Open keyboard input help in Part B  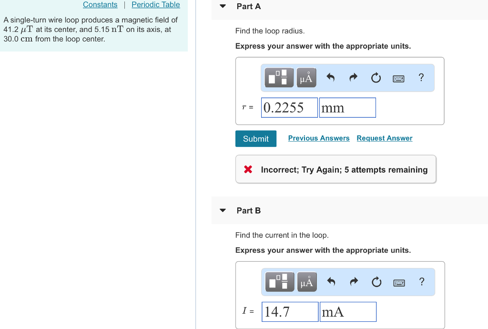click(x=399, y=282)
